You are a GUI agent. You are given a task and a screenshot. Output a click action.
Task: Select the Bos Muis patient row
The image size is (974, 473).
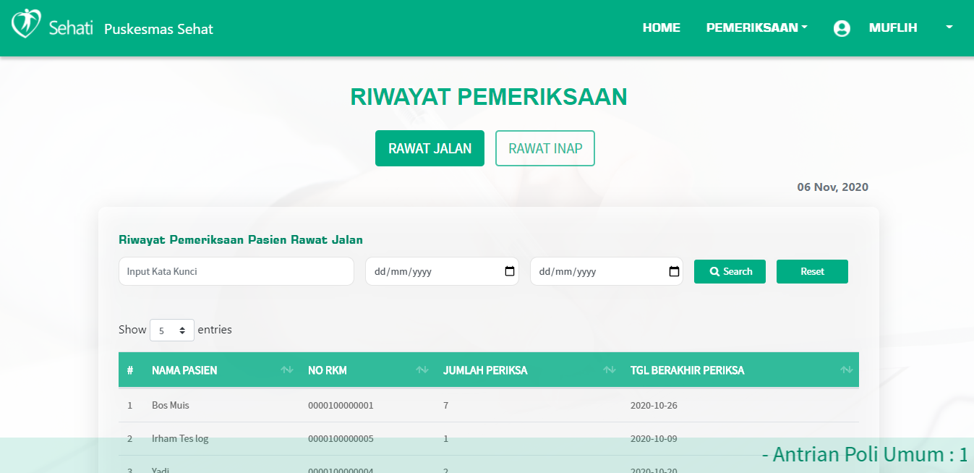171,405
